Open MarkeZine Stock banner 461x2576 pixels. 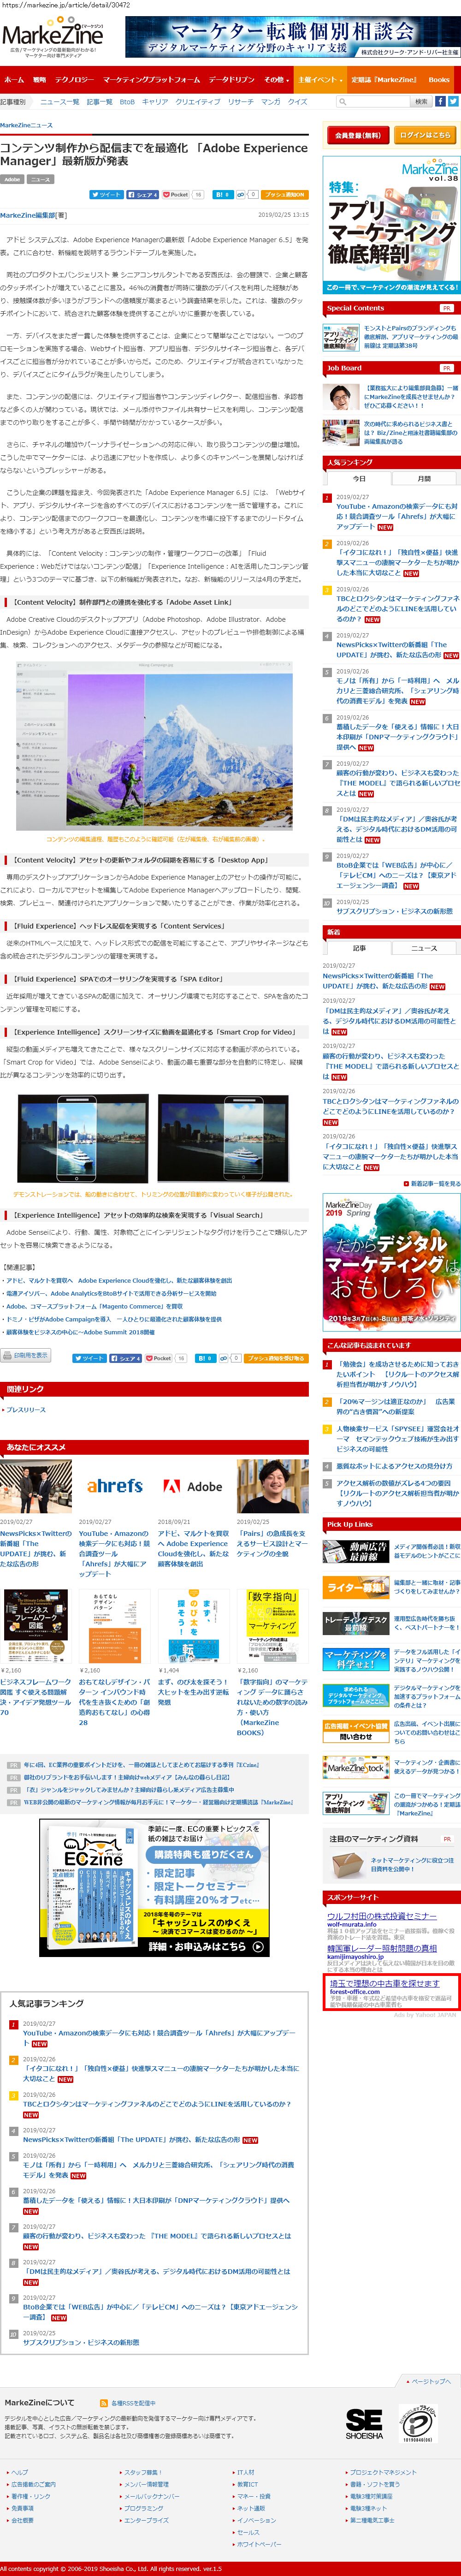click(355, 1767)
